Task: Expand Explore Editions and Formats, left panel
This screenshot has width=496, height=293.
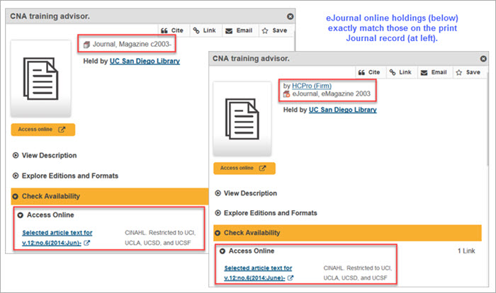Action: (x=65, y=176)
